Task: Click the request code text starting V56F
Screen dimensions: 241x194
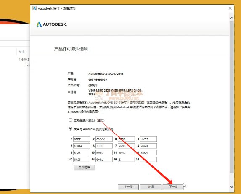Action: coord(115,92)
